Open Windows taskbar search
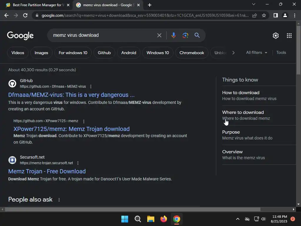Screen dimensions: 301x226 pos(138,219)
